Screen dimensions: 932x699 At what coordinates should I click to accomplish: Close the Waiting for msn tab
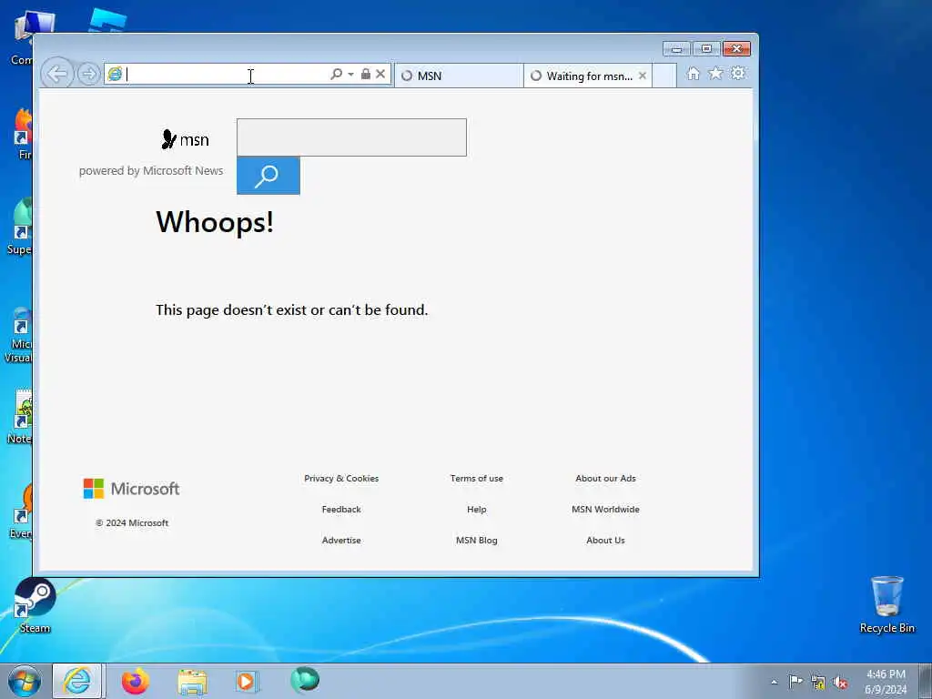[x=643, y=76]
